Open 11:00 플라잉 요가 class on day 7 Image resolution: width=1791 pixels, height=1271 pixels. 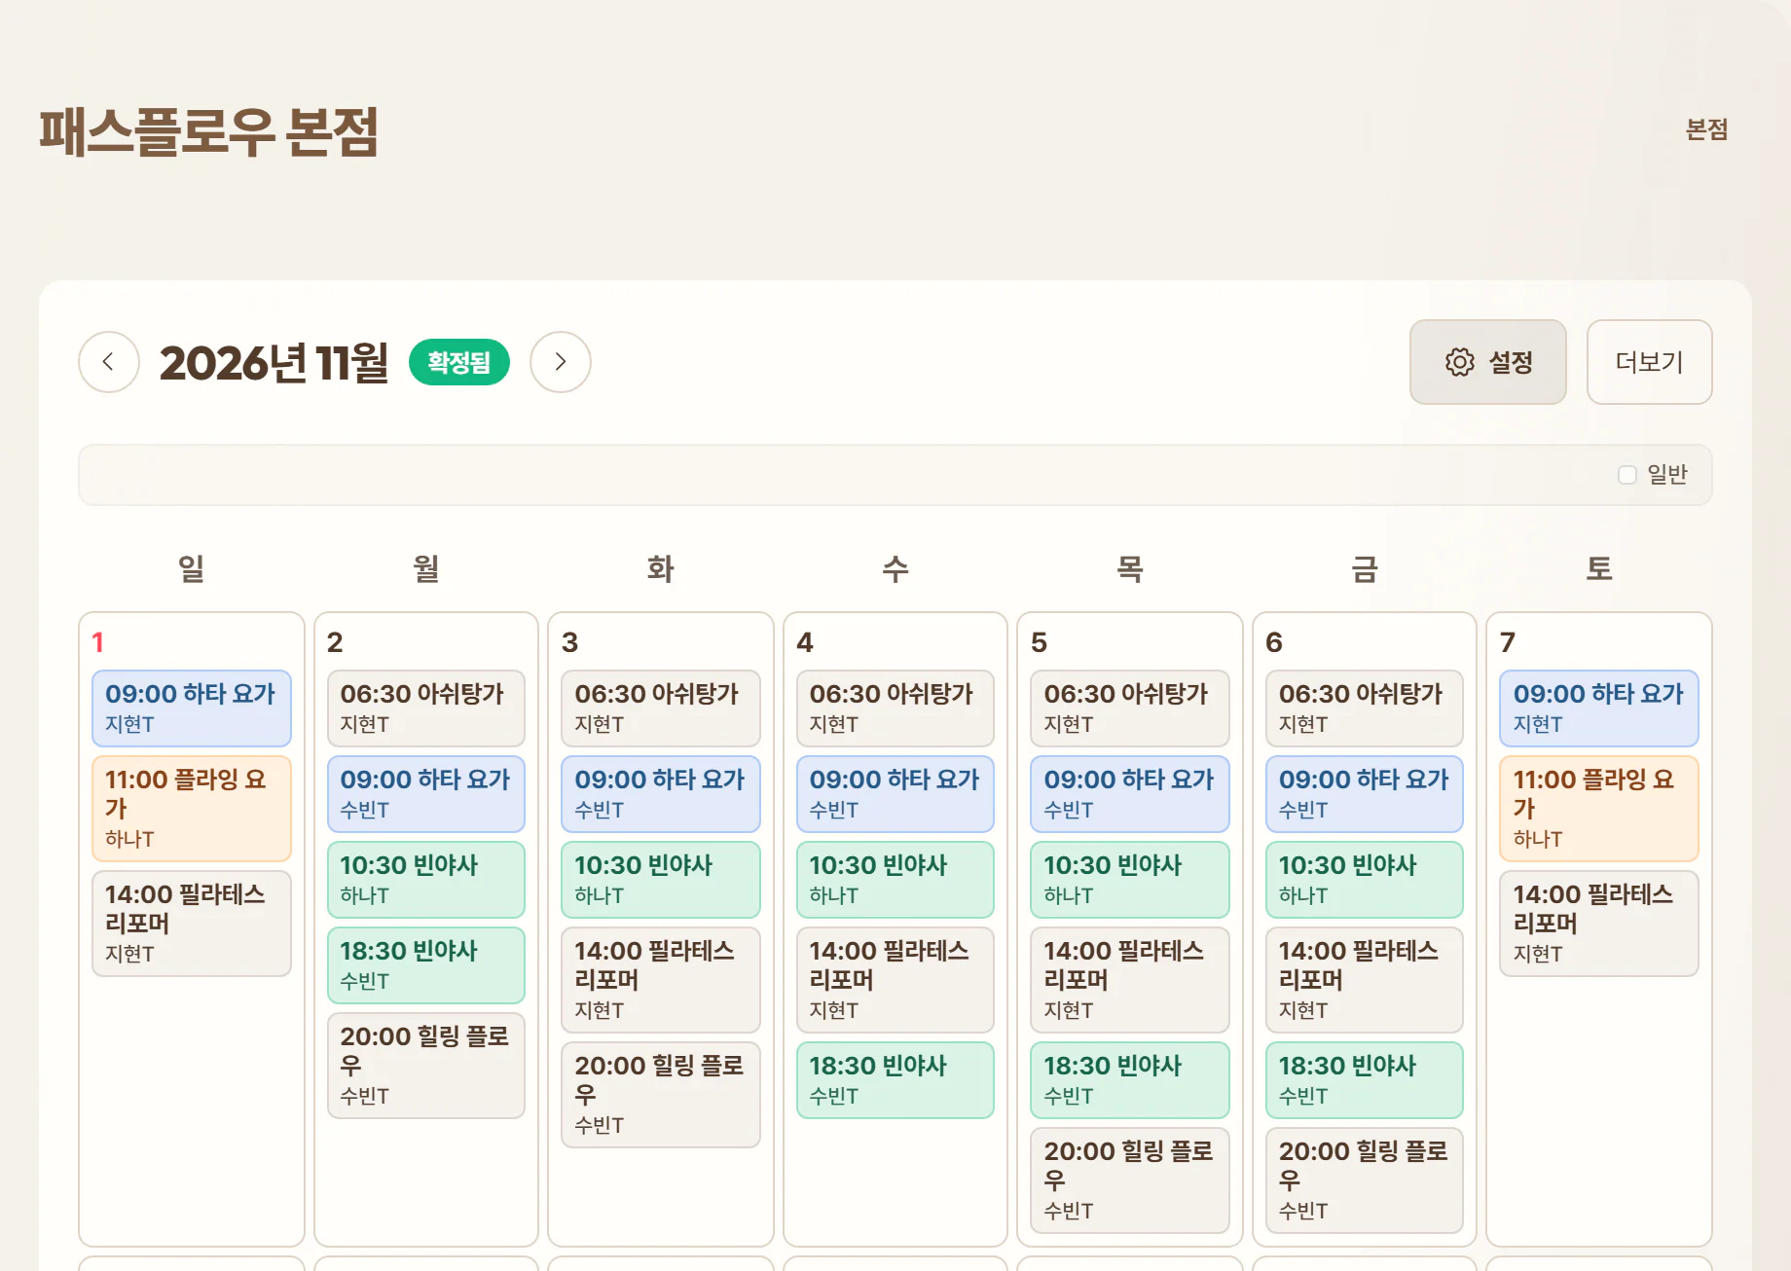1599,809
